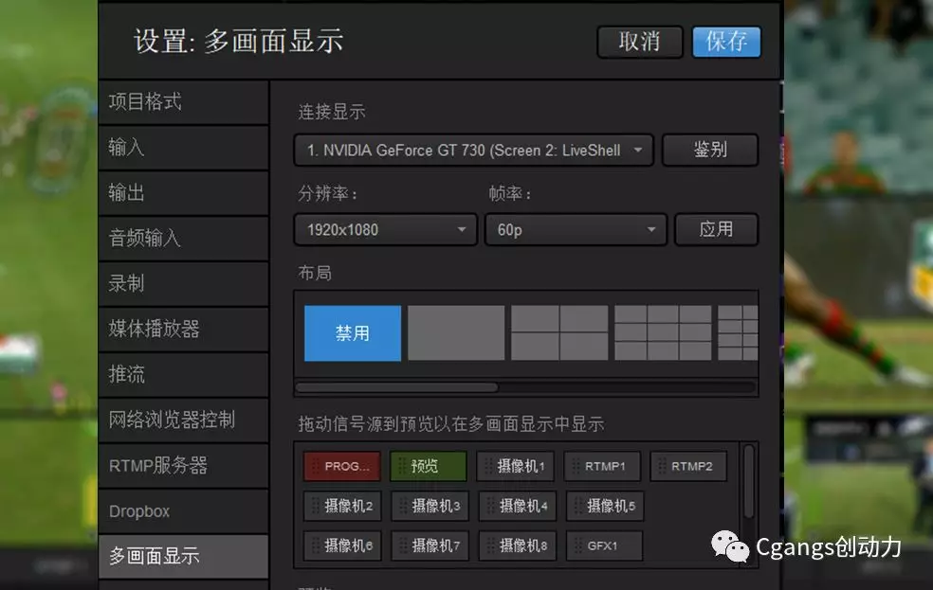The width and height of the screenshot is (933, 590).
Task: Open the 网络浏览器控制 settings tab
Action: coord(183,420)
